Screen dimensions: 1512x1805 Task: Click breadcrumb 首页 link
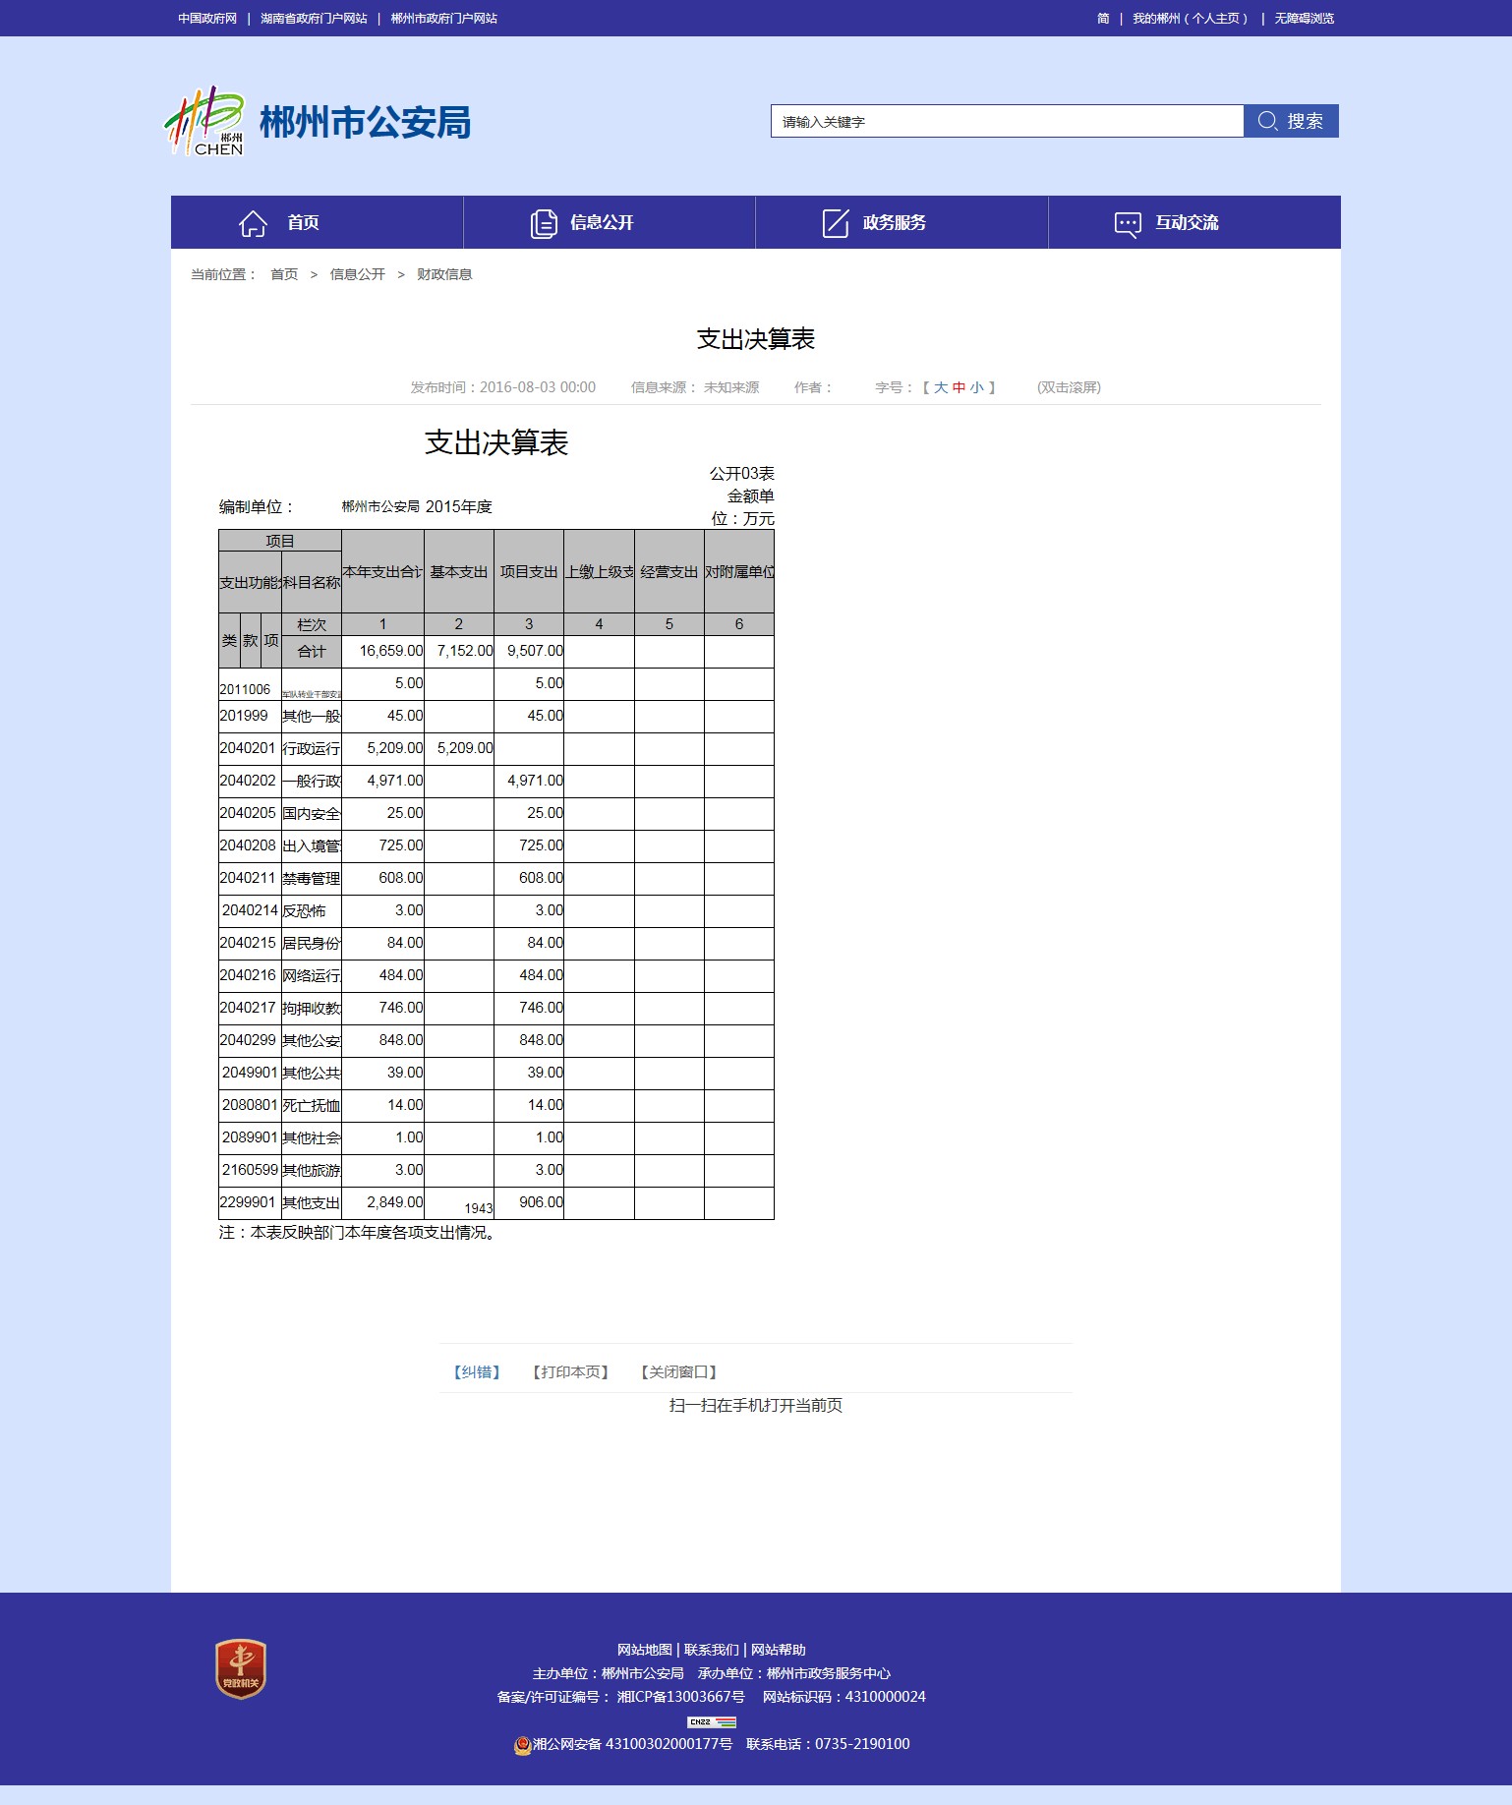tap(284, 274)
